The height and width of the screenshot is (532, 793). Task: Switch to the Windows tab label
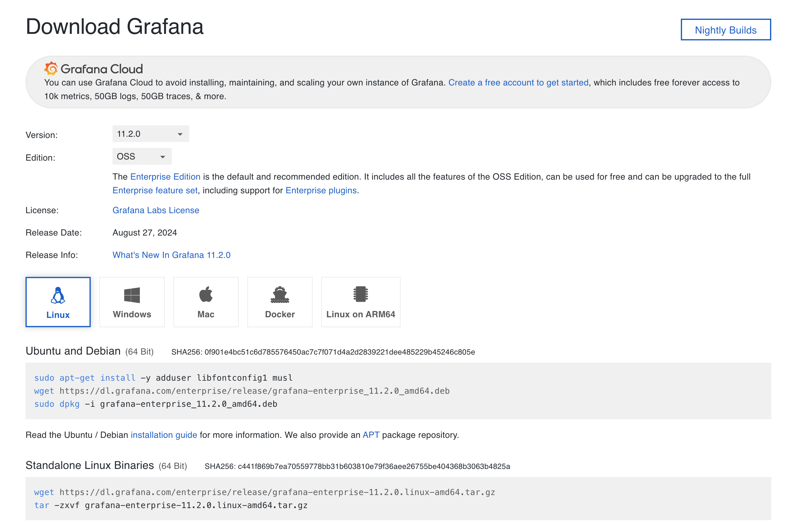pos(132,314)
